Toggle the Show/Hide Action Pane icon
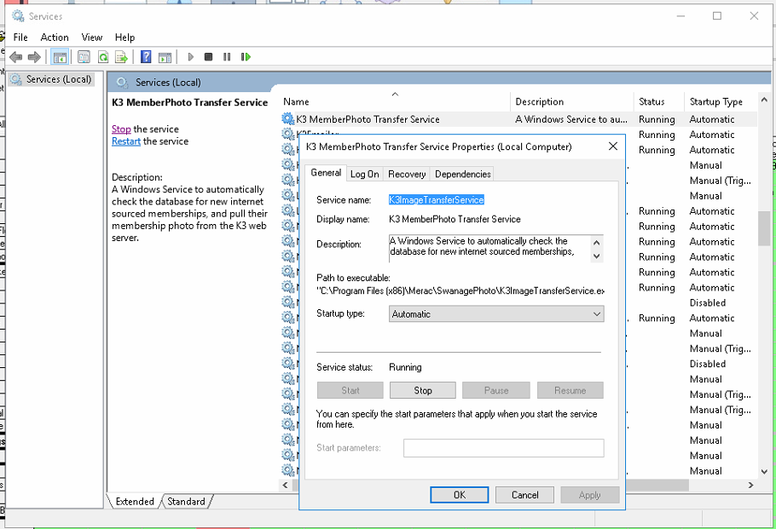The height and width of the screenshot is (529, 776). tap(165, 57)
